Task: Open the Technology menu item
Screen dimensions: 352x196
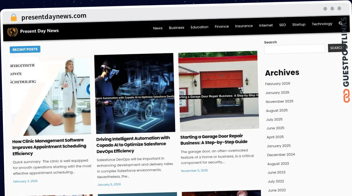Action: (322, 24)
